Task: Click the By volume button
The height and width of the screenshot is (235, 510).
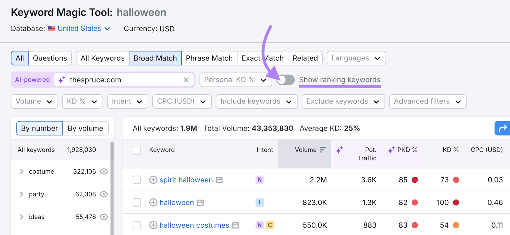Action: 85,128
